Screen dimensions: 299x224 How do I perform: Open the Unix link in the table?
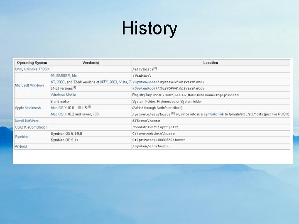click(x=18, y=69)
